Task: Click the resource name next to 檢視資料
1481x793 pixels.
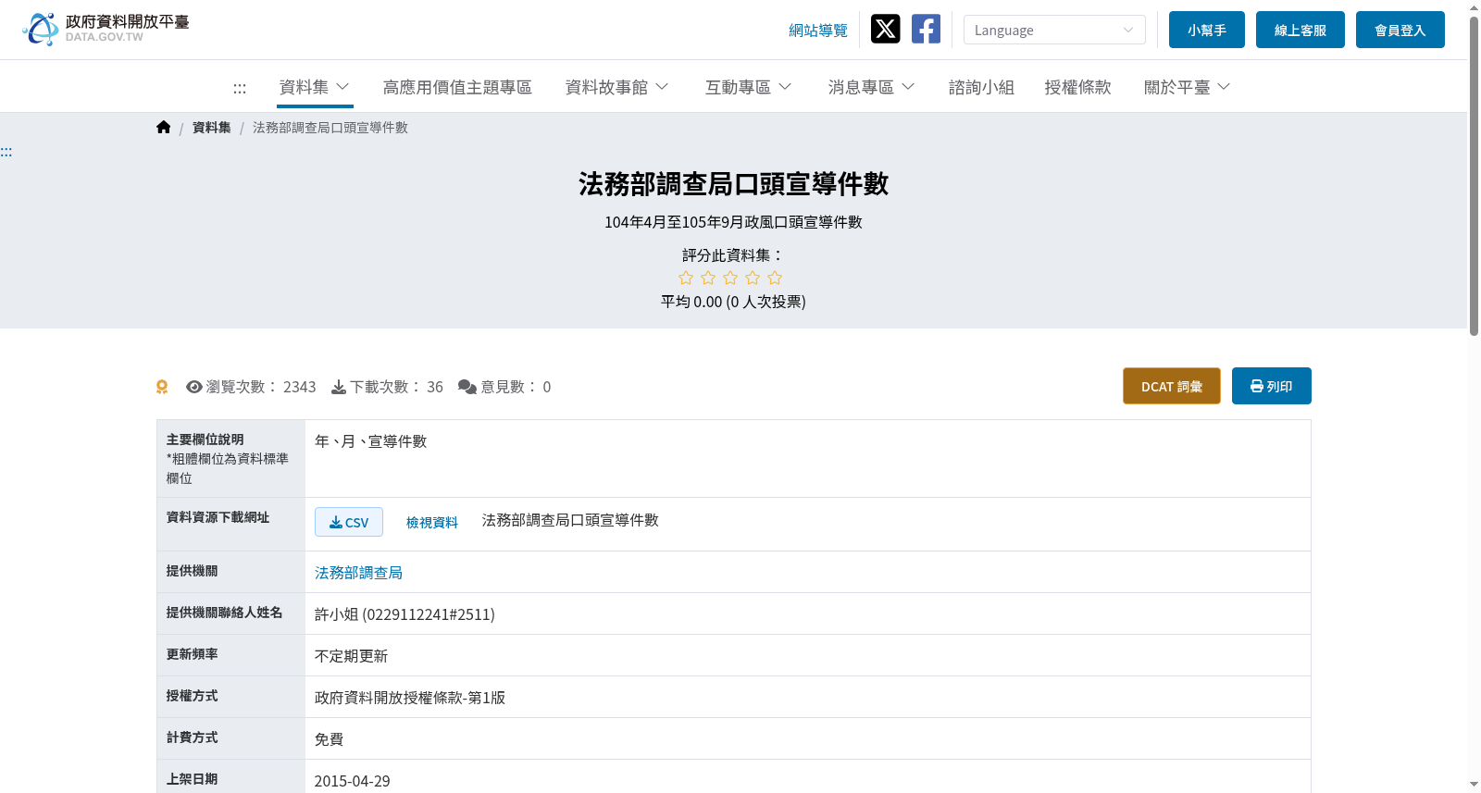Action: 570,520
